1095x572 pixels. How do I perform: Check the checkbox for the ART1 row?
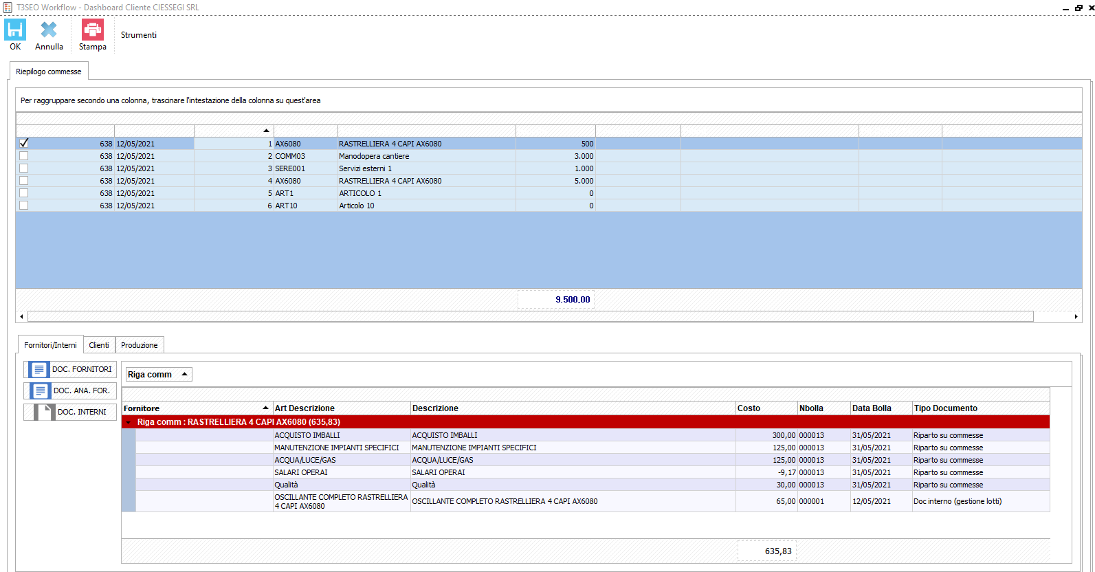click(x=24, y=193)
